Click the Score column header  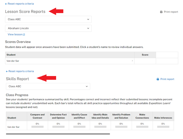145,55
